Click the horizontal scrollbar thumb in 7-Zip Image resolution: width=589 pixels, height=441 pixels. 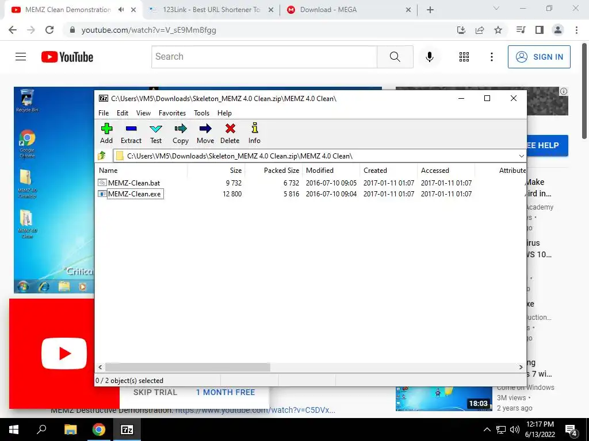(x=188, y=367)
